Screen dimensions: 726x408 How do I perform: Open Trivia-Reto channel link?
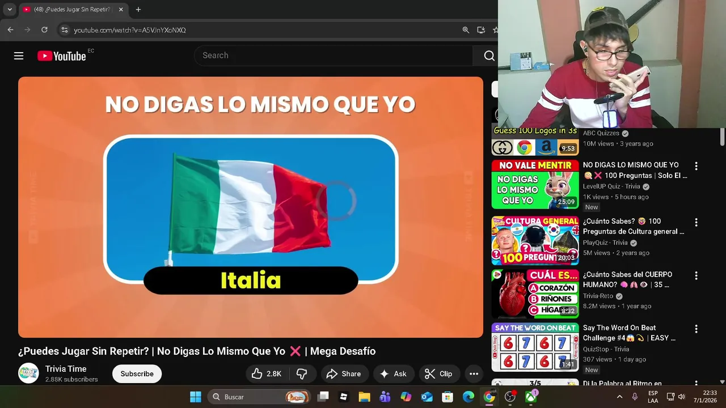tap(598, 296)
